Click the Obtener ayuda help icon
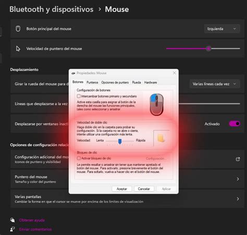 pos(13,220)
